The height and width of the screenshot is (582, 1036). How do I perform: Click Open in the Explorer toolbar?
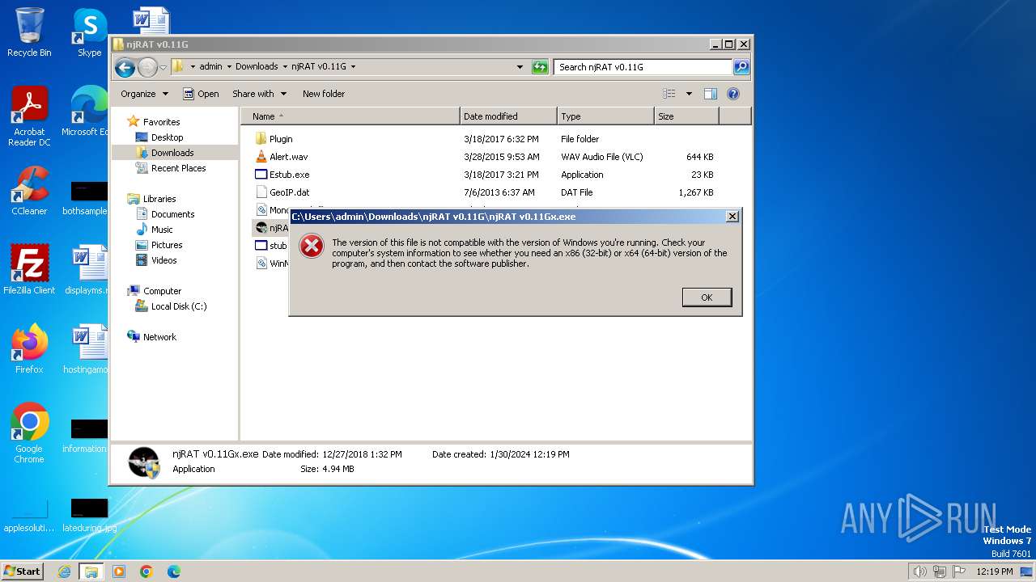click(x=201, y=94)
